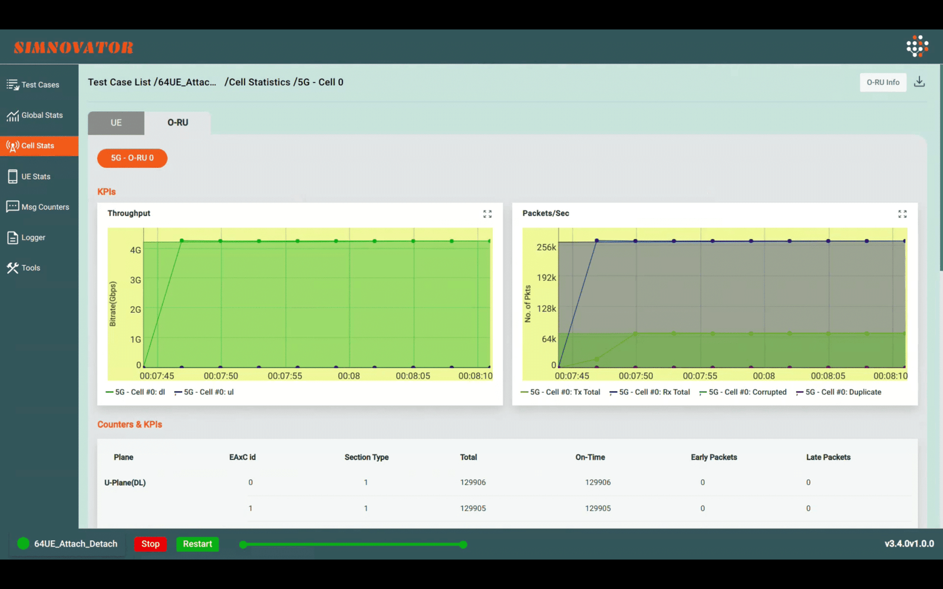
Task: Stop the 64UE_Attach_Detach test
Action: click(150, 544)
